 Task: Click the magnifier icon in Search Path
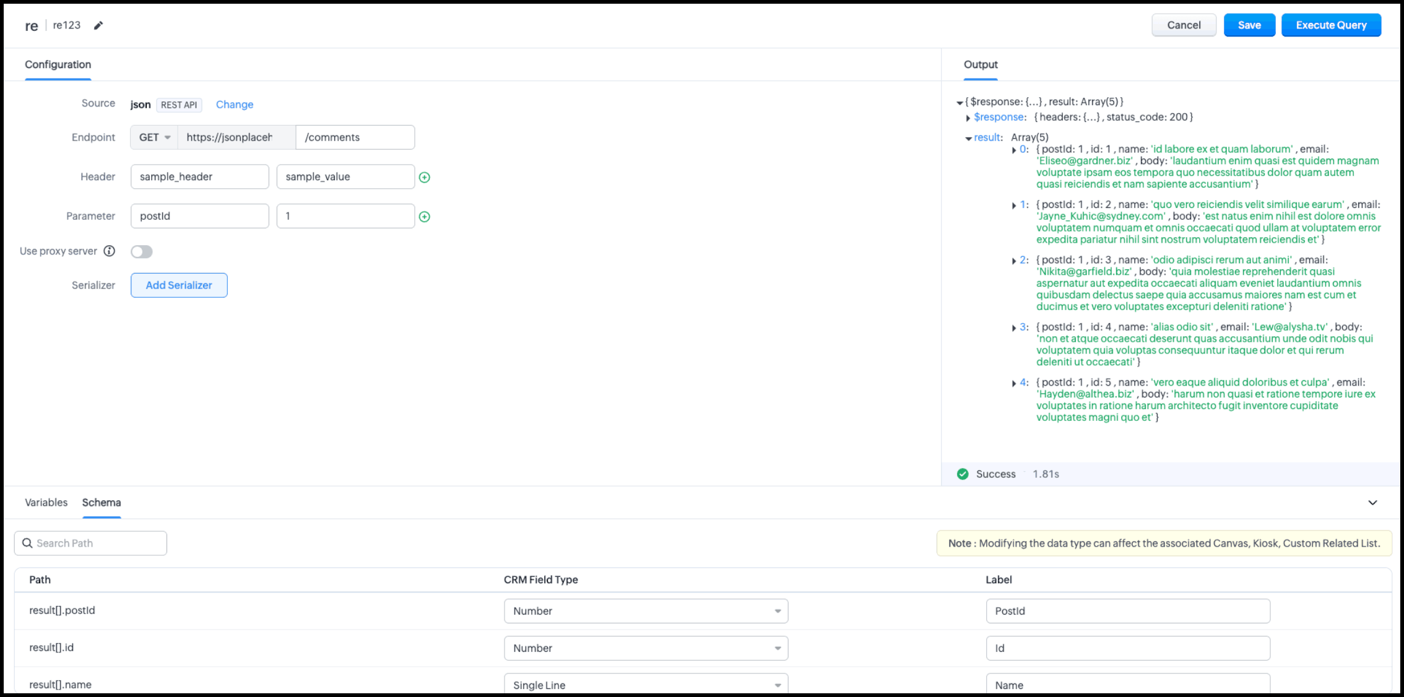pos(27,543)
